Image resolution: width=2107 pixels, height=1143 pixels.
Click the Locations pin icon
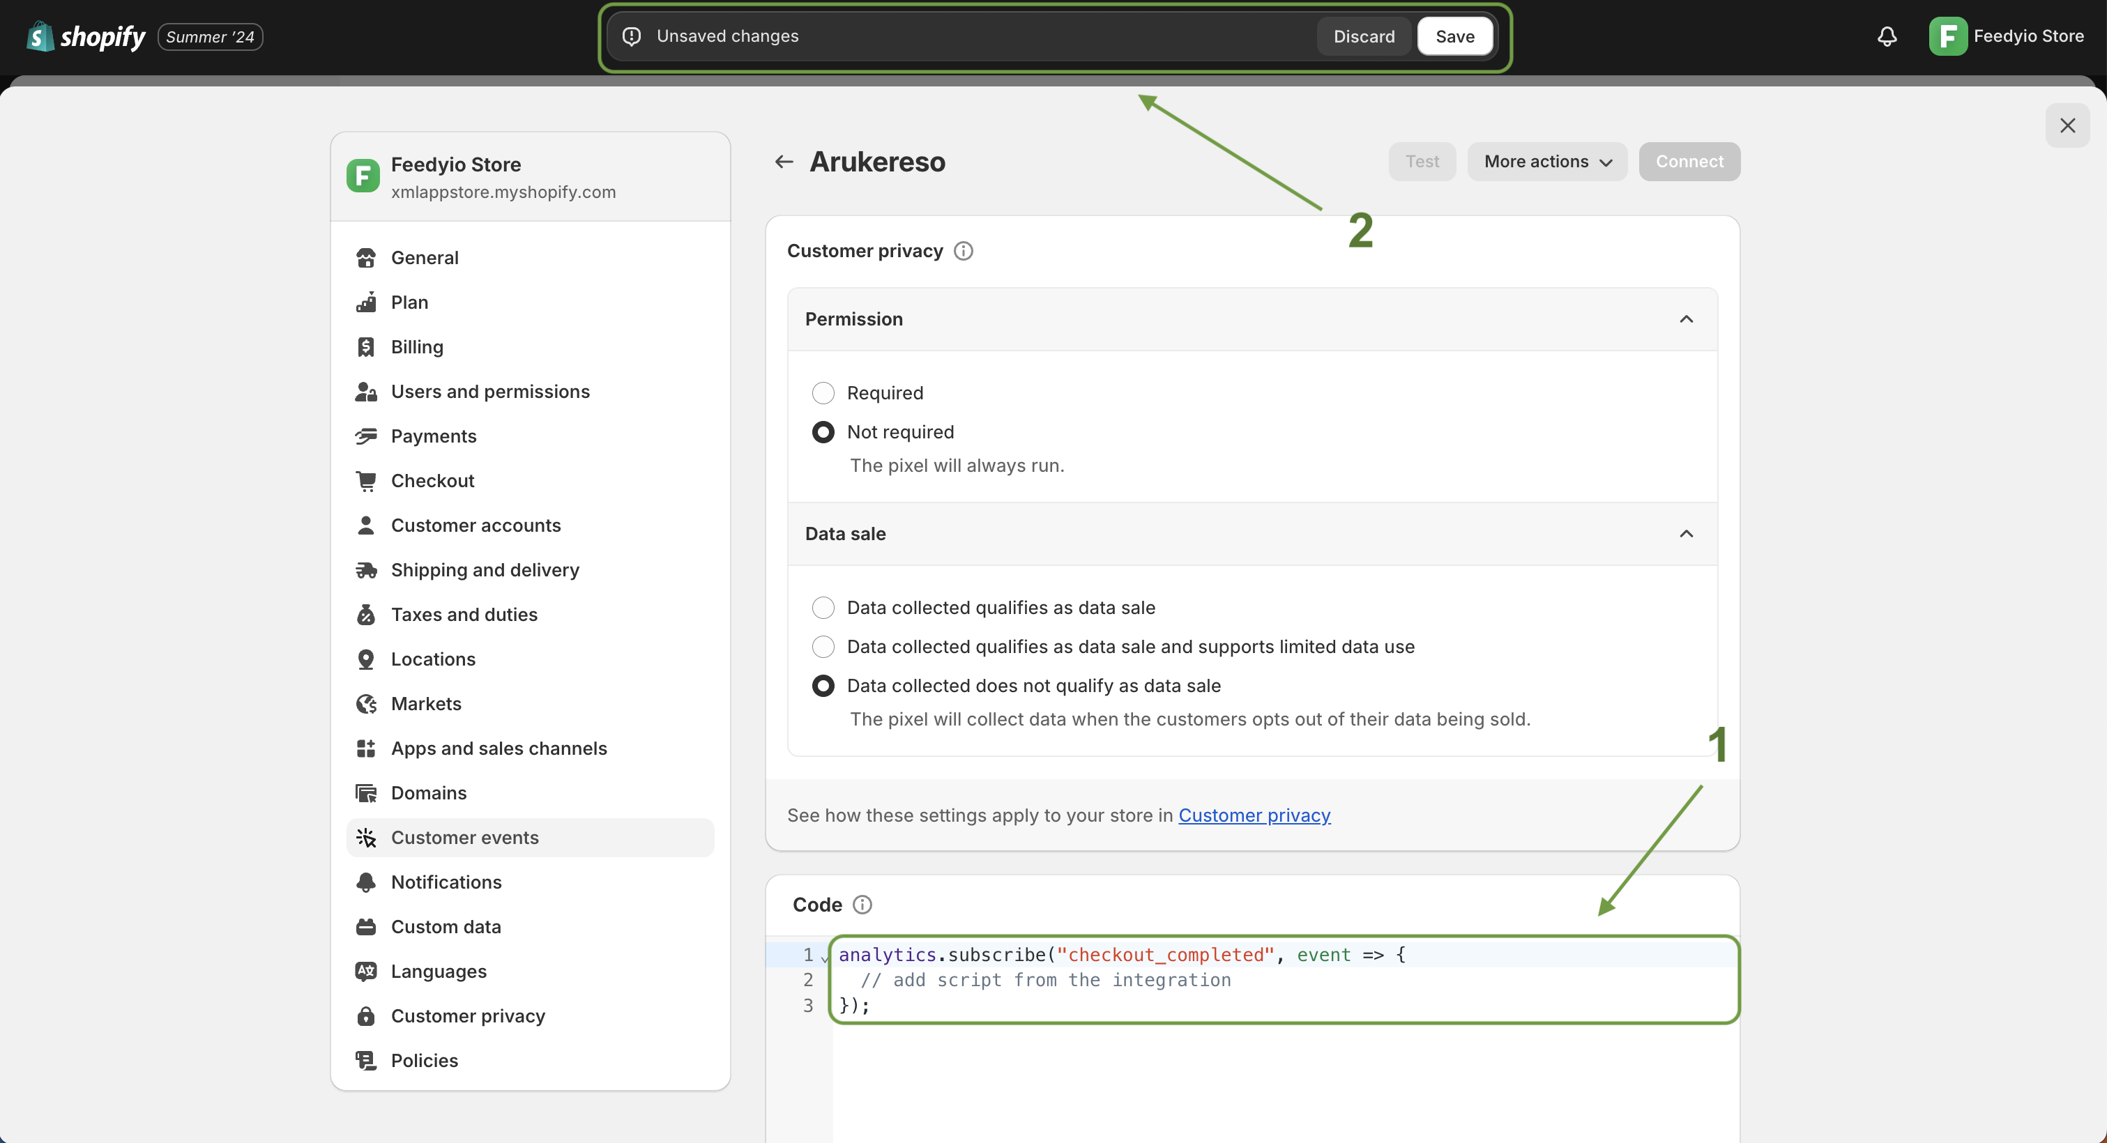365,659
